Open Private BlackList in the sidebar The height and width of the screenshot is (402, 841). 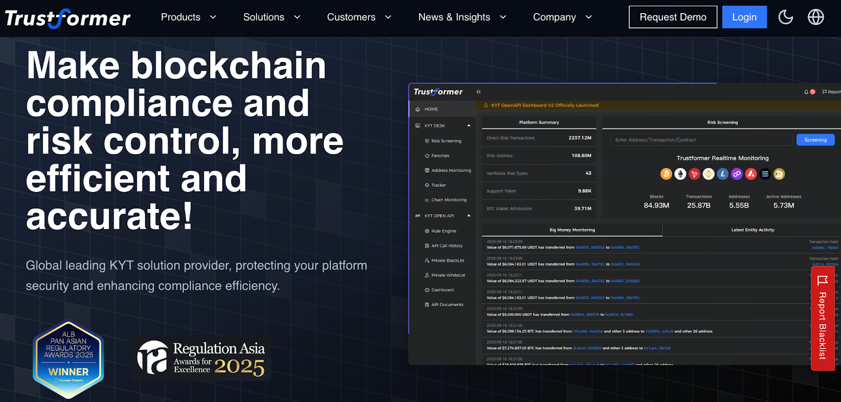click(445, 260)
